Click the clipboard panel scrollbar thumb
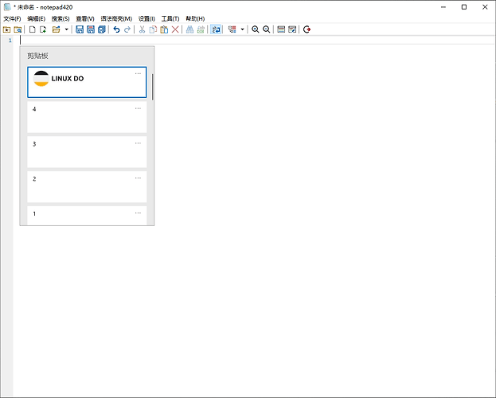 [153, 87]
